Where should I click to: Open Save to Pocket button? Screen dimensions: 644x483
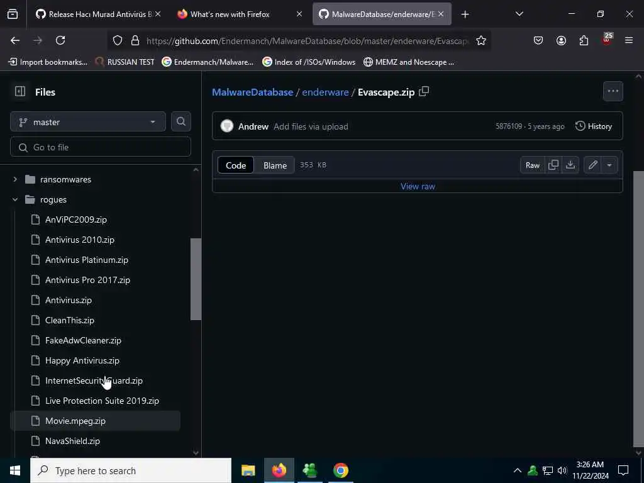click(x=538, y=40)
